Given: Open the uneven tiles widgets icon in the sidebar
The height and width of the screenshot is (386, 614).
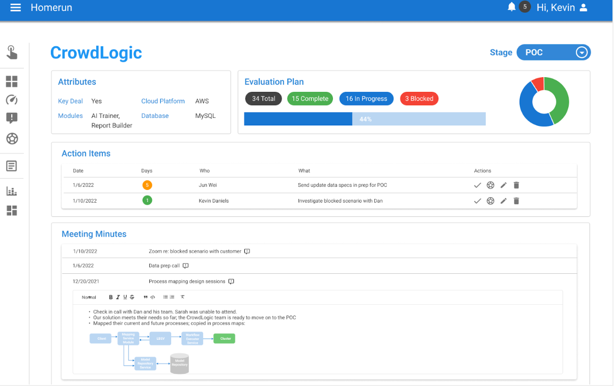Looking at the screenshot, I should [12, 210].
